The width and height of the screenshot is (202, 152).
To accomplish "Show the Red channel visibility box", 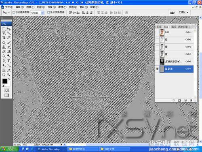I will point(157,40).
